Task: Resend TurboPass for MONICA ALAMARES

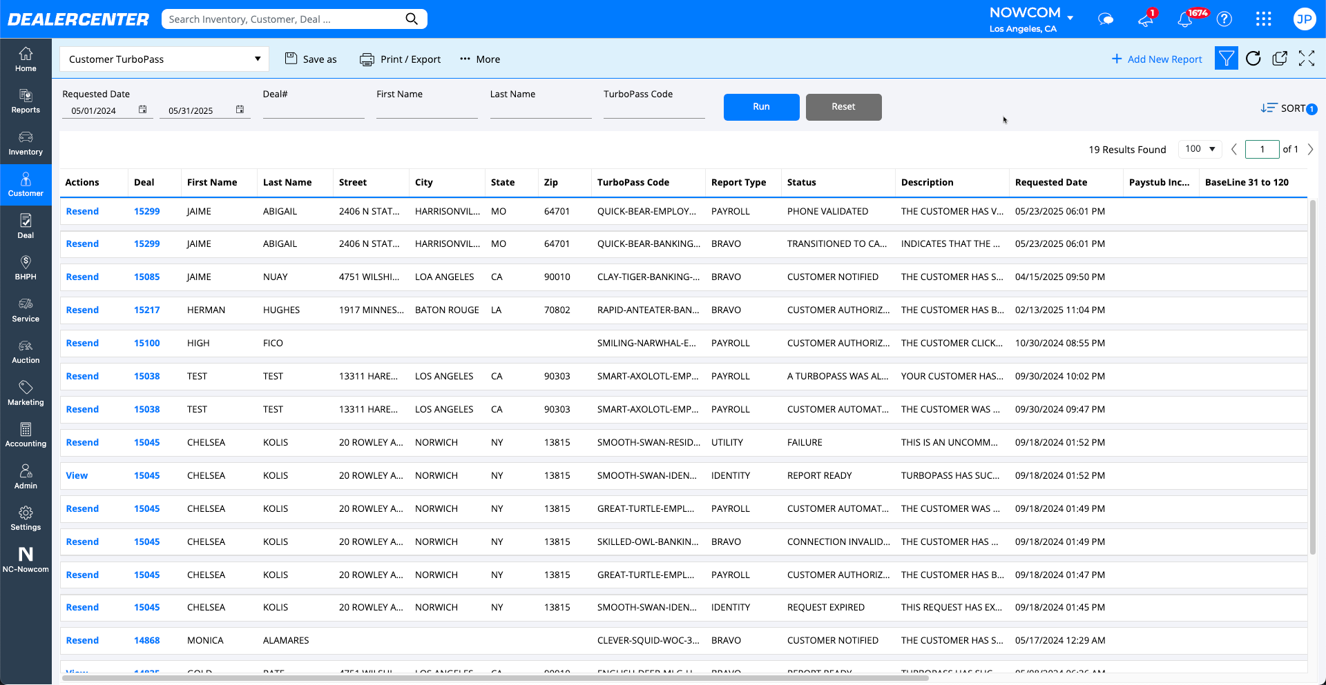Action: (x=82, y=640)
